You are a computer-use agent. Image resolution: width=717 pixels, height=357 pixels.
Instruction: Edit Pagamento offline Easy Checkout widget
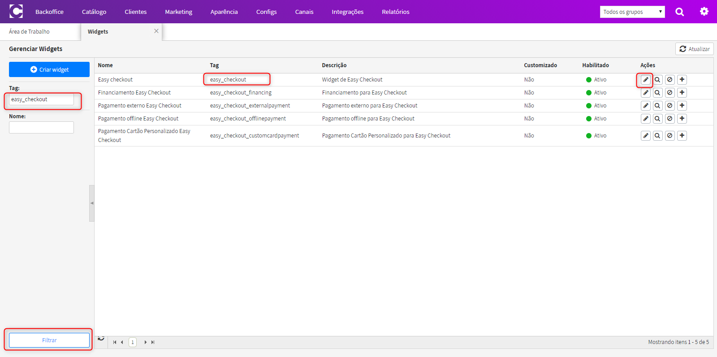645,119
